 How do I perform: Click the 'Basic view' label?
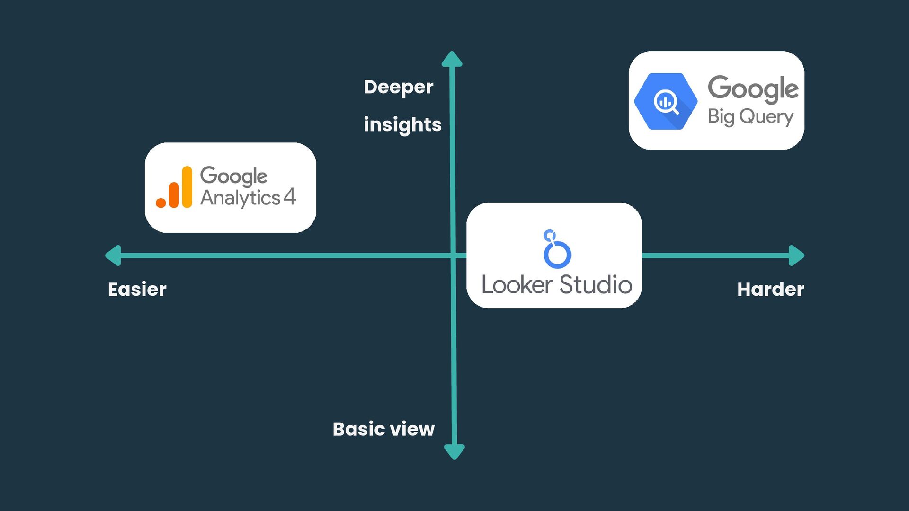point(383,429)
